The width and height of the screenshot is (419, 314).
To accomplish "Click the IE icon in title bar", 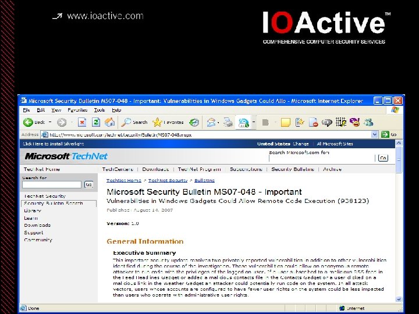I will point(24,101).
